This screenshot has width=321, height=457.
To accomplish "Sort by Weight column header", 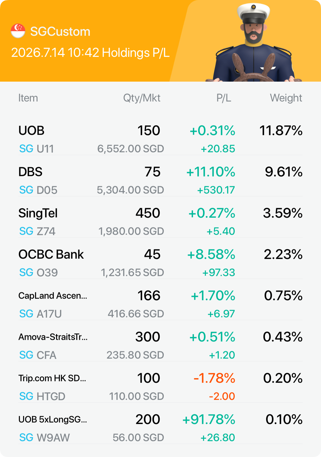I will [x=286, y=98].
